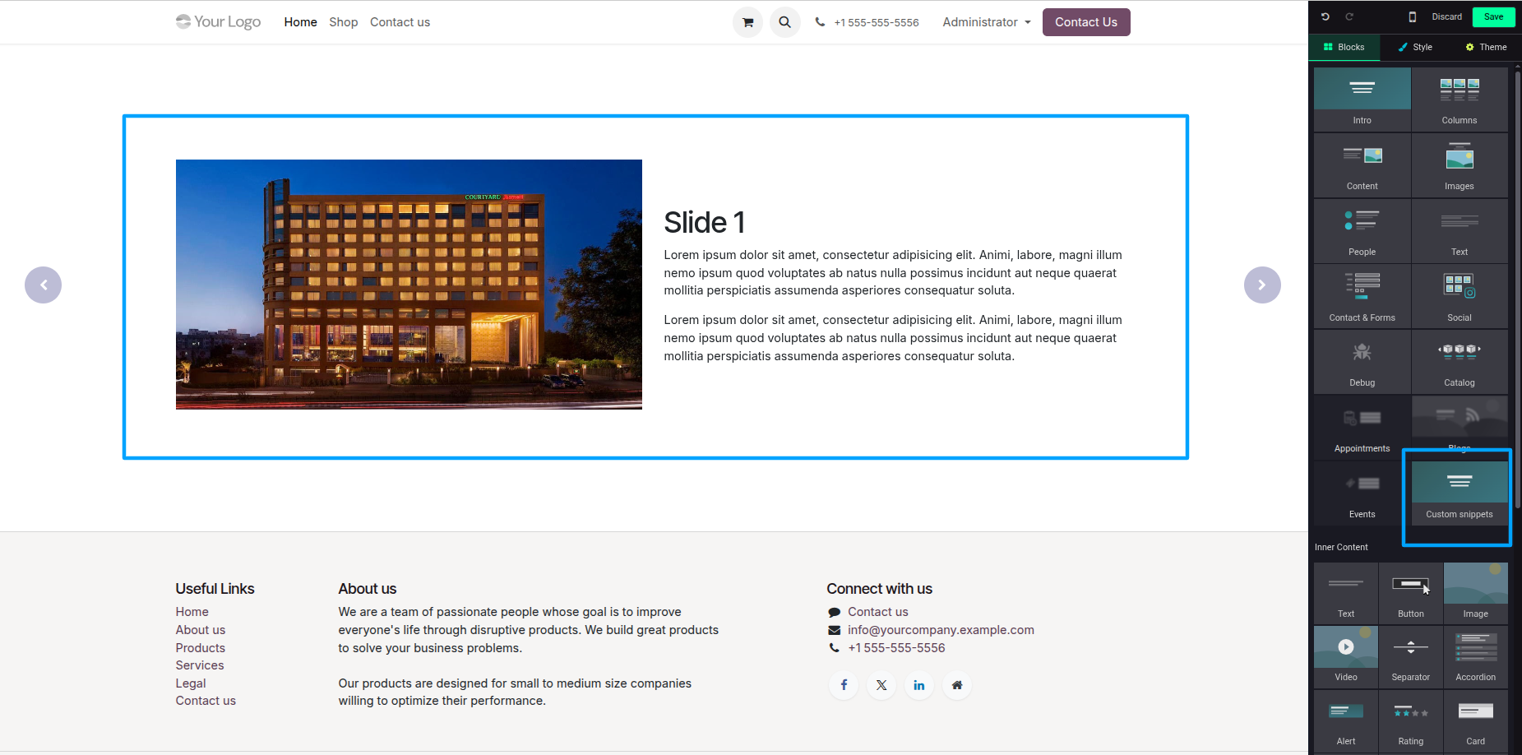Select the Columns block category
The height and width of the screenshot is (755, 1522).
click(1460, 99)
